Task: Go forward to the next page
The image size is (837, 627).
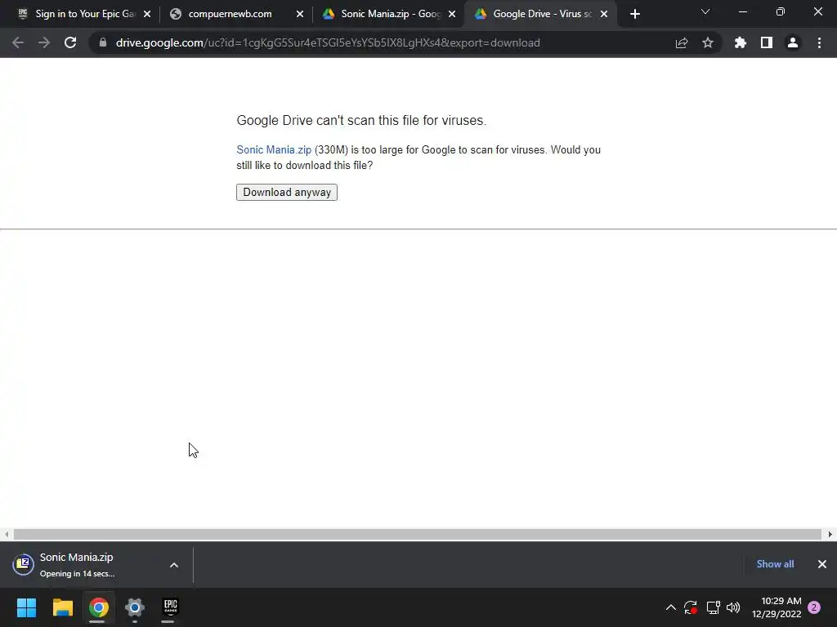Action: click(44, 42)
